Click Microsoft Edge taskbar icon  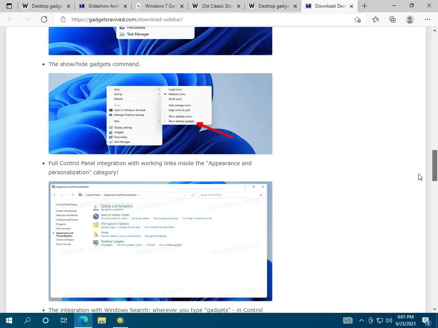click(83, 320)
